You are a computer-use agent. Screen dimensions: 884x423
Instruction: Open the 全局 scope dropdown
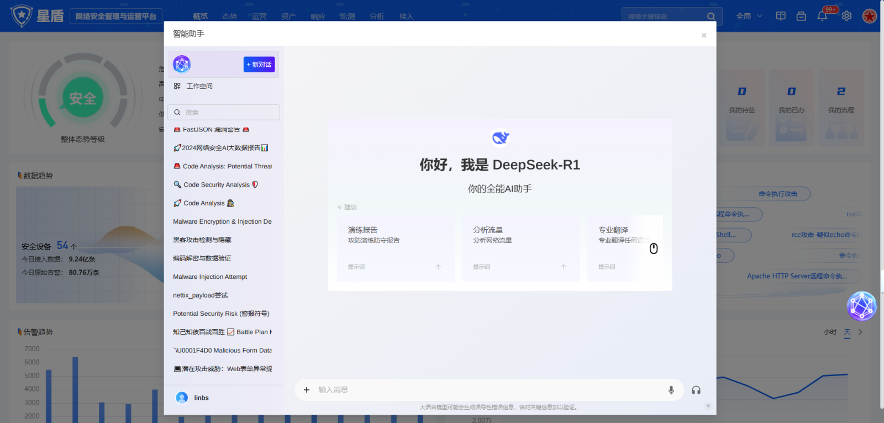pos(749,16)
